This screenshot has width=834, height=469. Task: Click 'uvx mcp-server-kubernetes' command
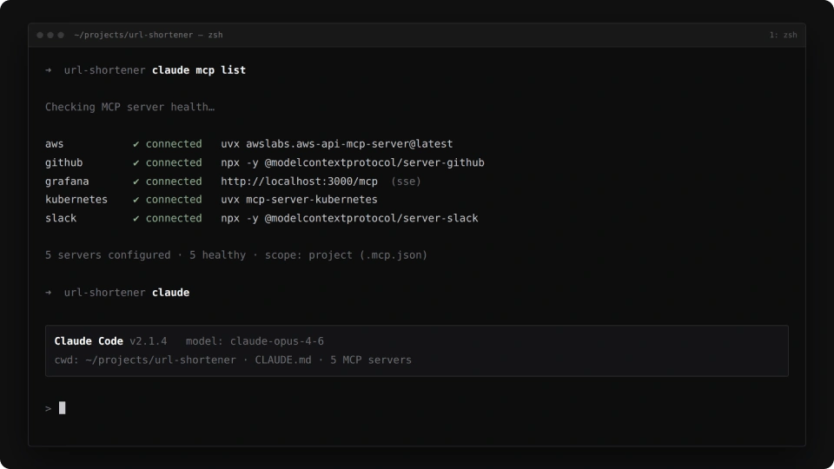click(x=299, y=200)
